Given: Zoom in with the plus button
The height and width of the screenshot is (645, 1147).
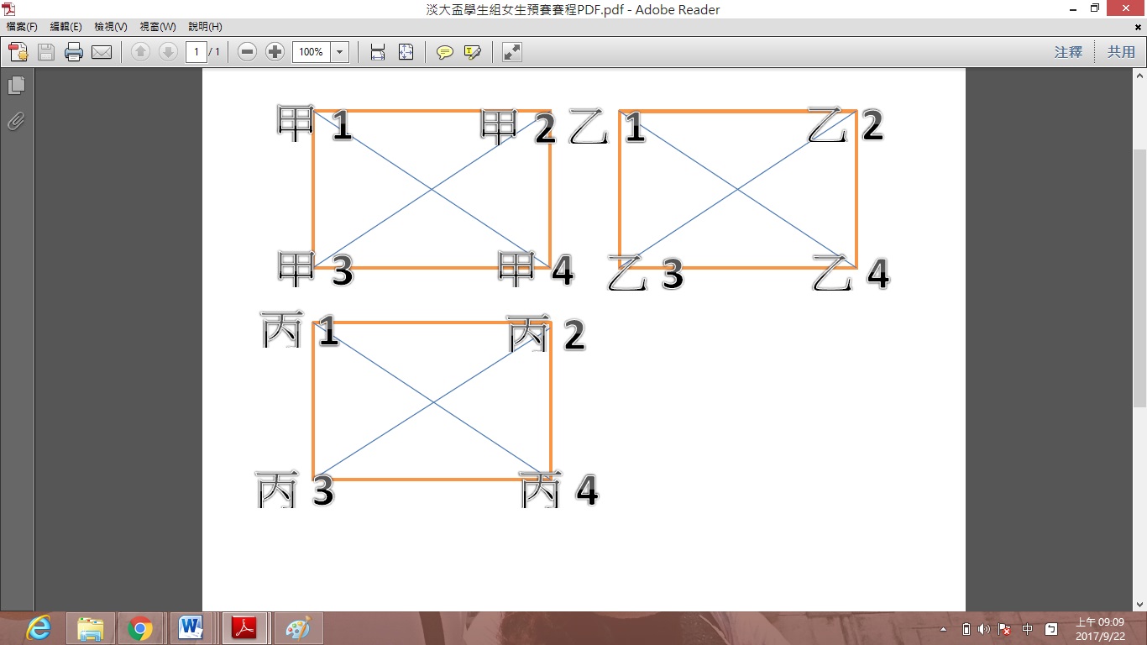Looking at the screenshot, I should [x=275, y=52].
